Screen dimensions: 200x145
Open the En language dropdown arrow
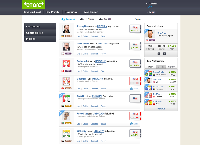[147, 12]
